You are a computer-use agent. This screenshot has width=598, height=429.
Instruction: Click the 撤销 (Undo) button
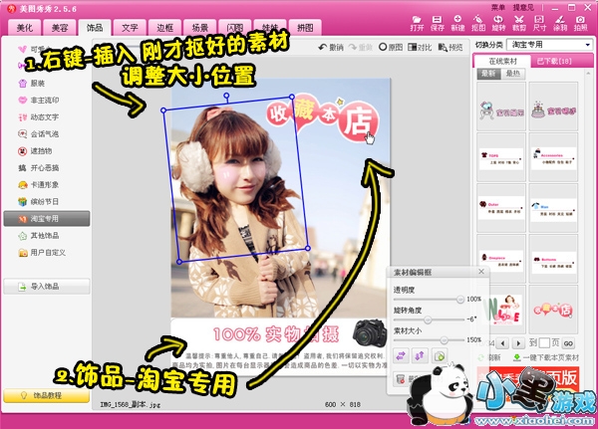[330, 47]
